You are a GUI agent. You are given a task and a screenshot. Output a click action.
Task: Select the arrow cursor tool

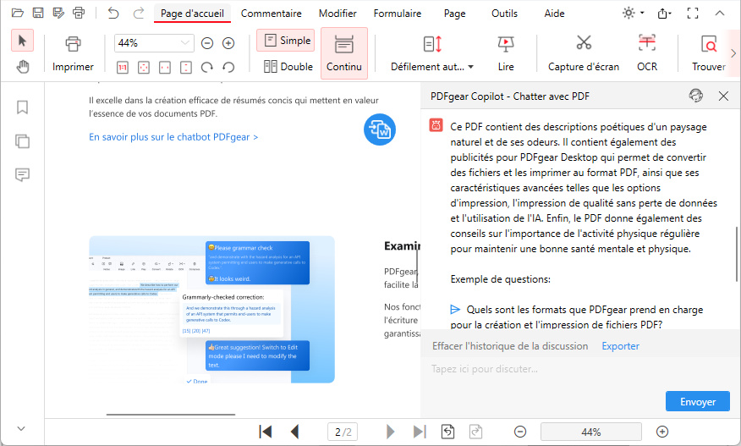click(22, 41)
